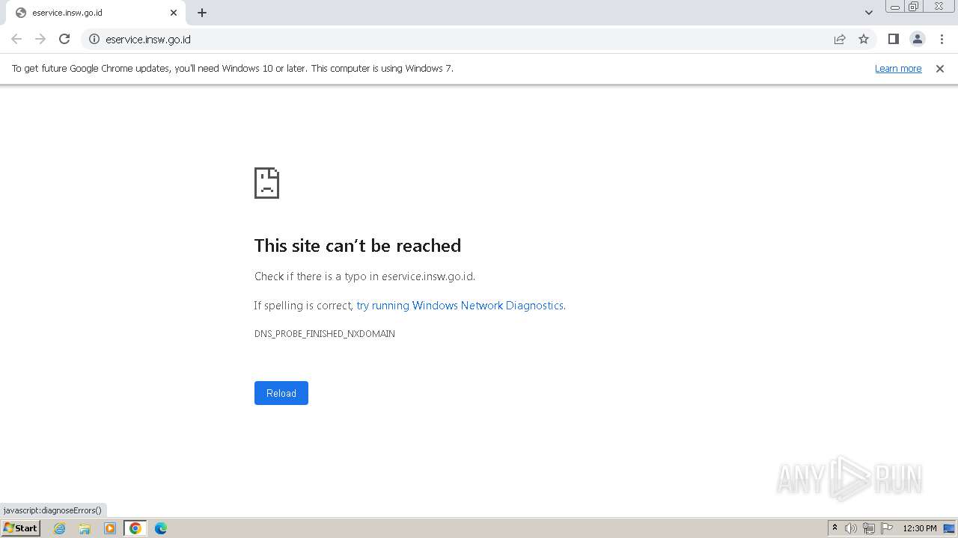Image resolution: width=958 pixels, height=538 pixels.
Task: Select the eservice.insw.go.id tab
Action: pos(96,13)
